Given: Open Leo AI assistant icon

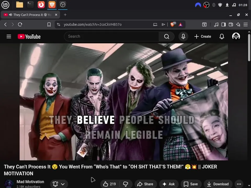Looking at the screenshot, I should click(238, 25).
